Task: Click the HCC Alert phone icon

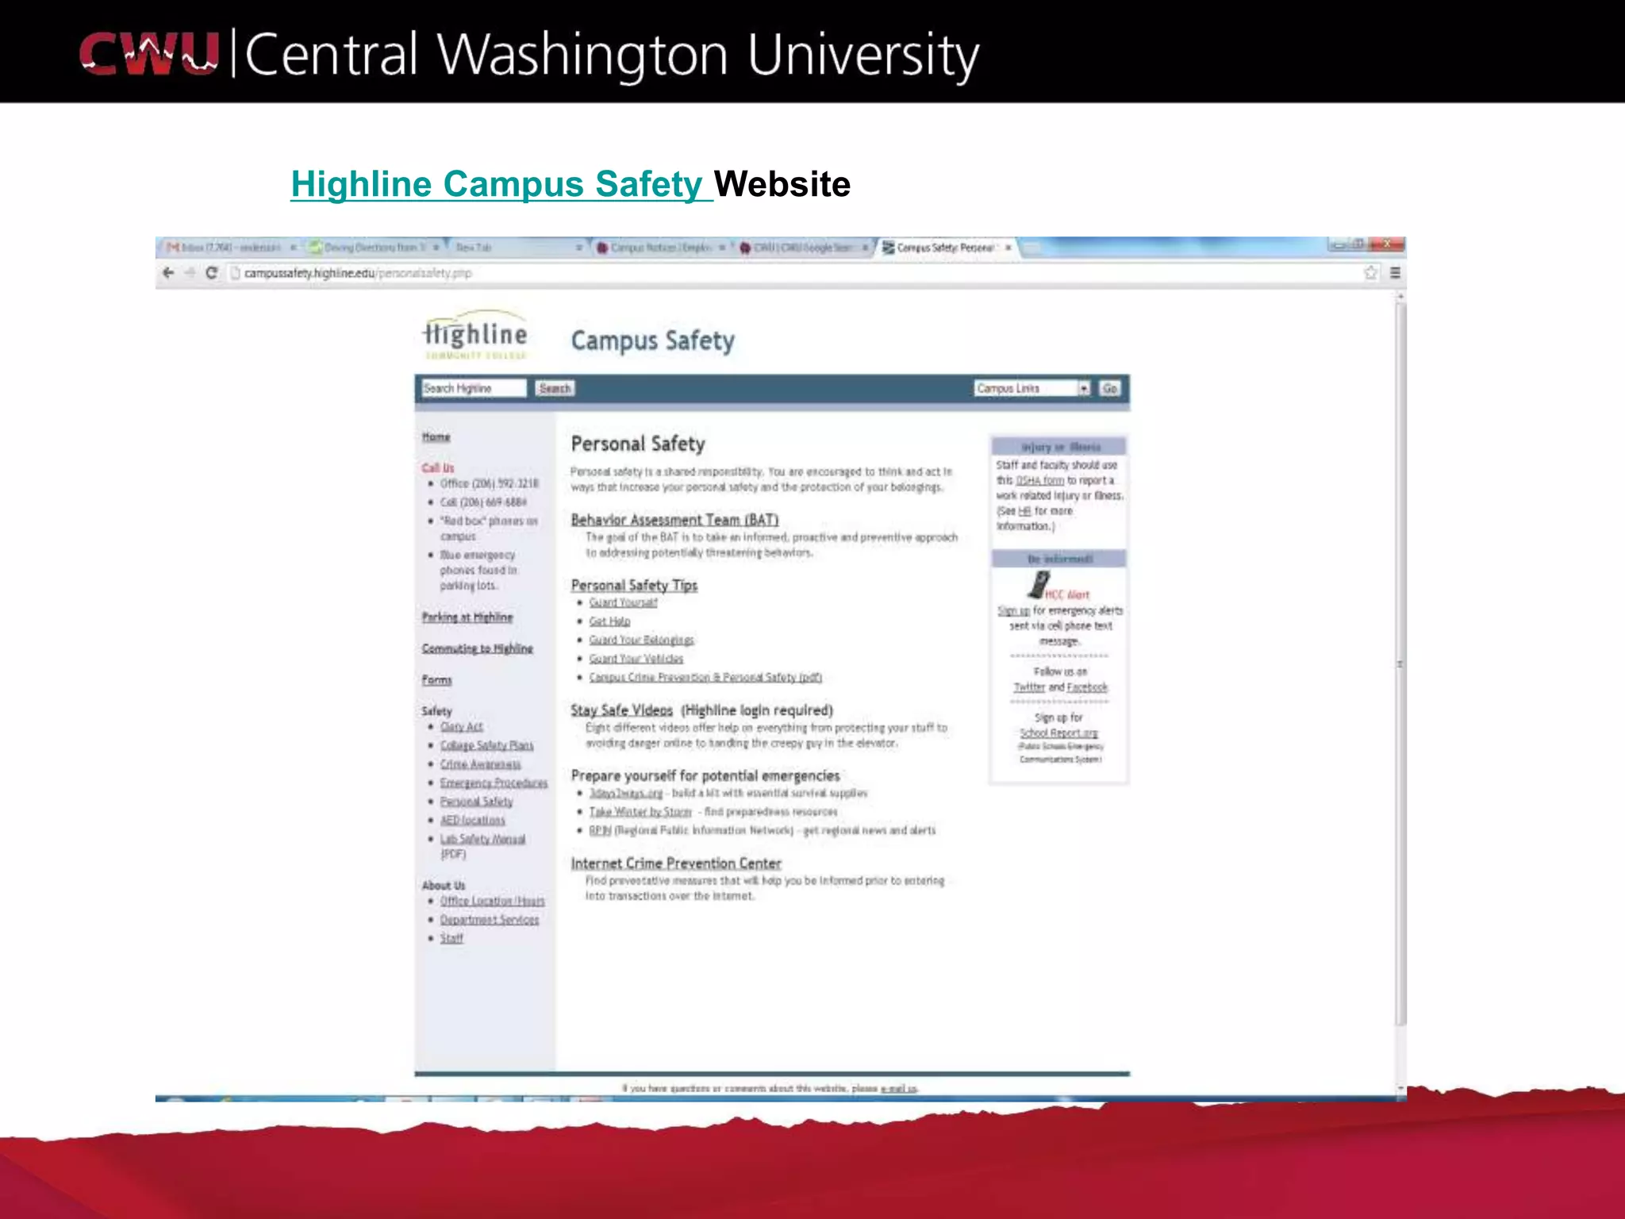Action: [1037, 586]
